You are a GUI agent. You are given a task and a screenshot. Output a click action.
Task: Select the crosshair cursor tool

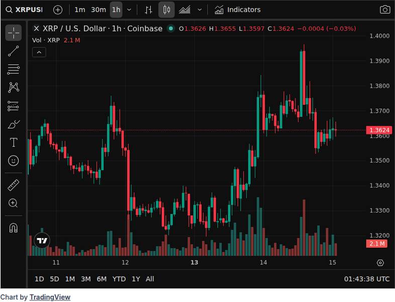point(14,33)
